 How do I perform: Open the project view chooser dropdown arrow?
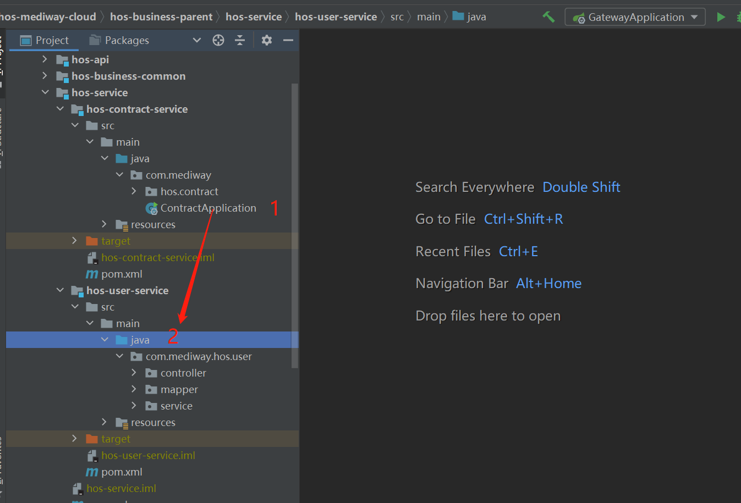197,40
